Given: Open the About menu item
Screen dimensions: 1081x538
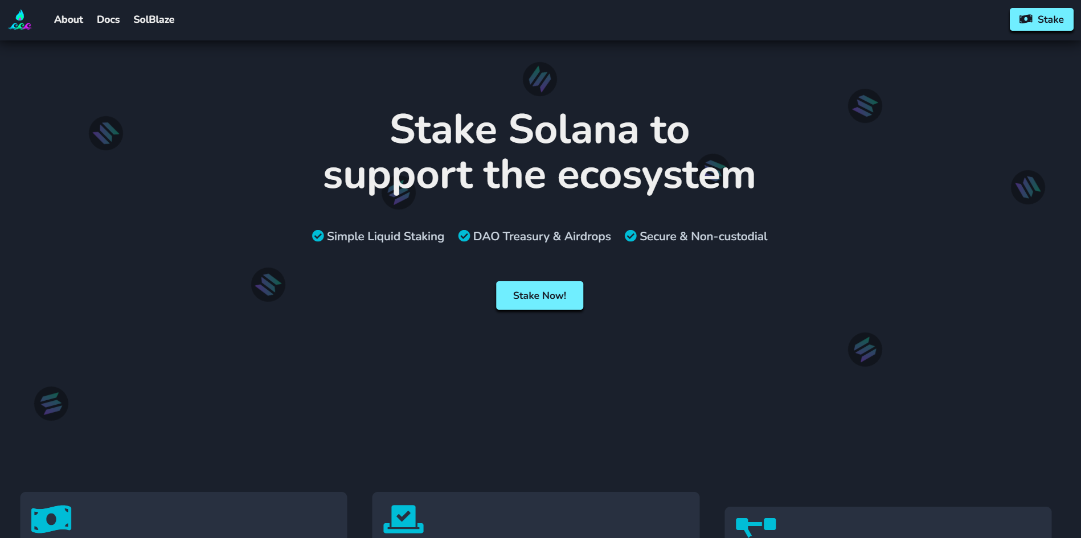Looking at the screenshot, I should (x=68, y=19).
